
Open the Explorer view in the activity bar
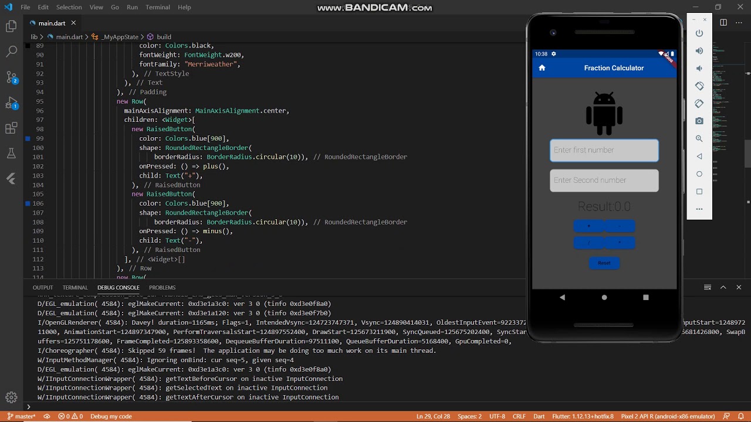point(11,26)
